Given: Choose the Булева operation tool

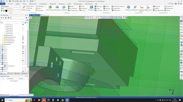Looking at the screenshot, I should [x=71, y=6].
